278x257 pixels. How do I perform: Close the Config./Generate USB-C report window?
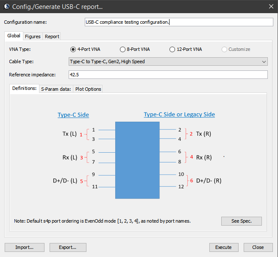click(271, 7)
